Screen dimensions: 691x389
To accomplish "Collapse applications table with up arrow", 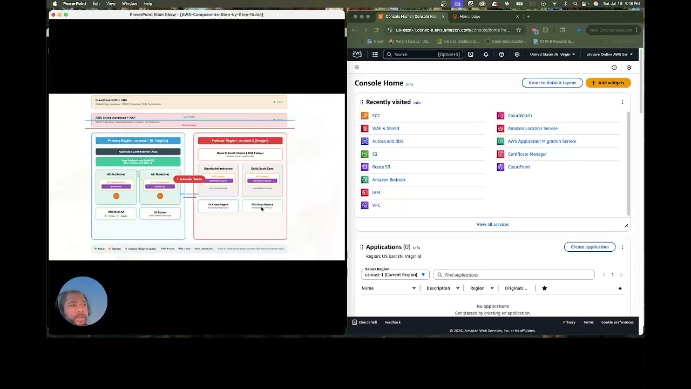I will (620, 288).
